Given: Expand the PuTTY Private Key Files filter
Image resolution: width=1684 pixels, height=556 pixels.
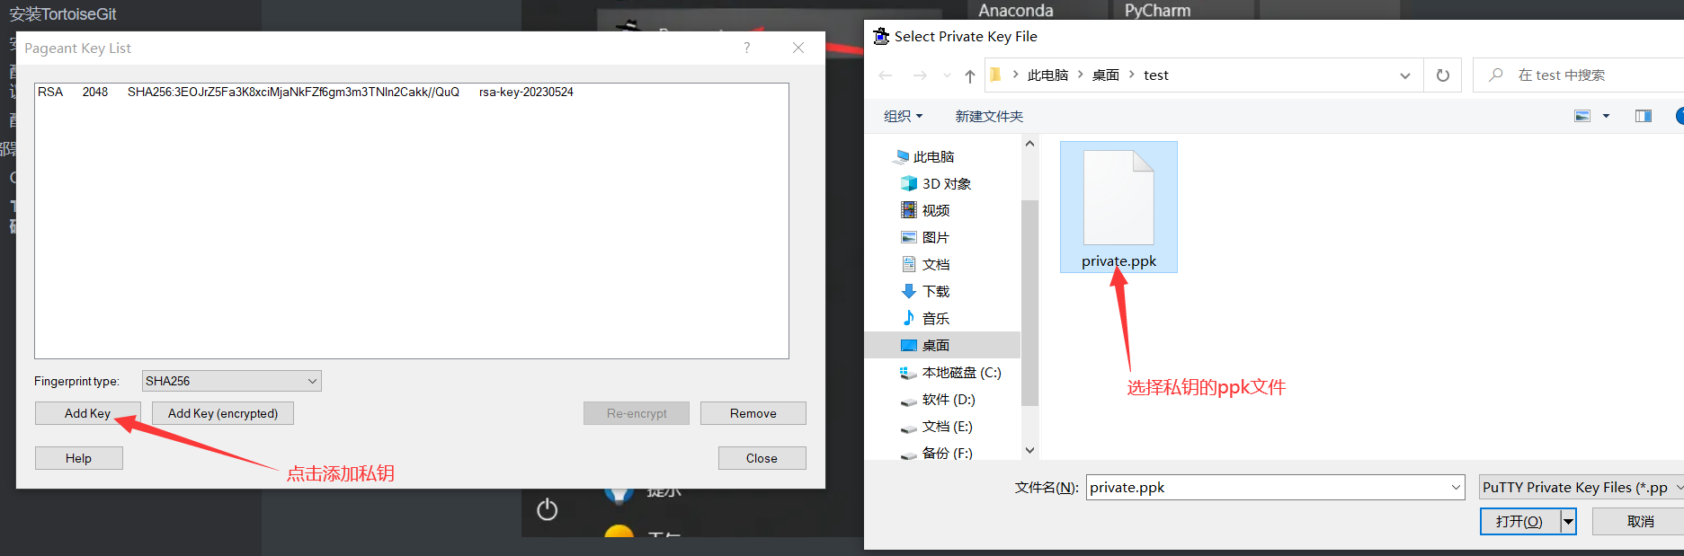Looking at the screenshot, I should pyautogui.click(x=1581, y=487).
